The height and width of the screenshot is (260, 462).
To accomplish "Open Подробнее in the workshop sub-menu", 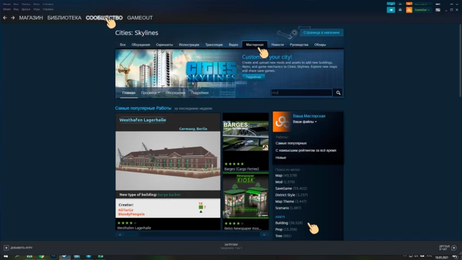I will click(x=200, y=93).
